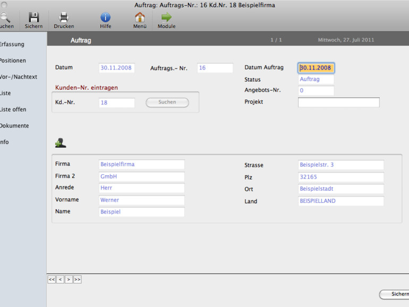This screenshot has height=307, width=409.
Task: Click the Firma field with Beispielfirma
Action: click(x=142, y=164)
